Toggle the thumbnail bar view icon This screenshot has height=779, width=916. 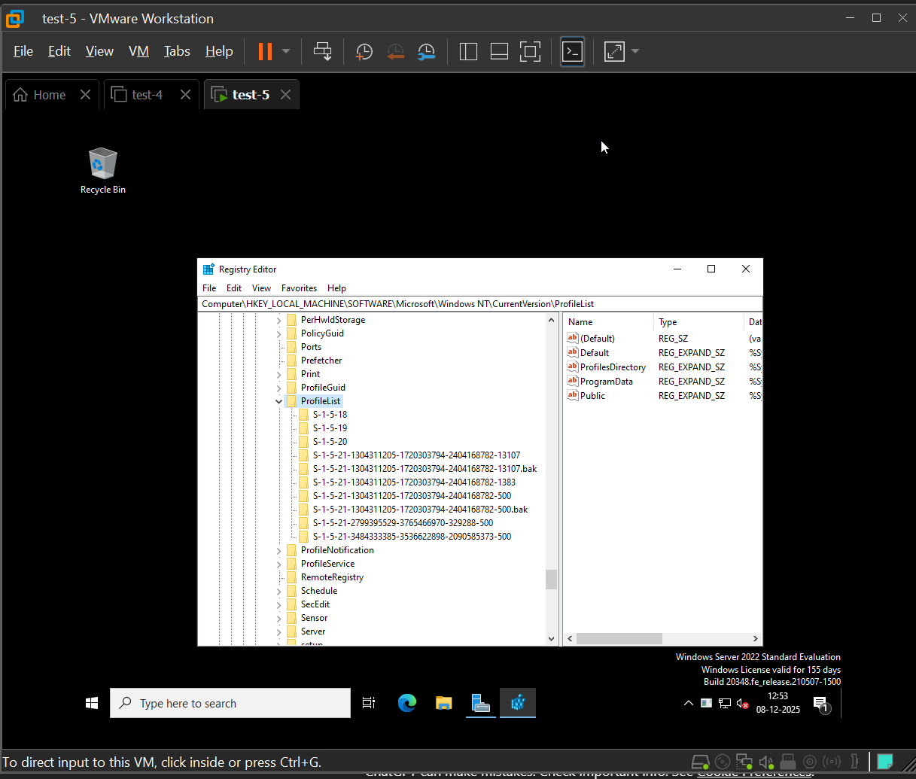tap(499, 51)
